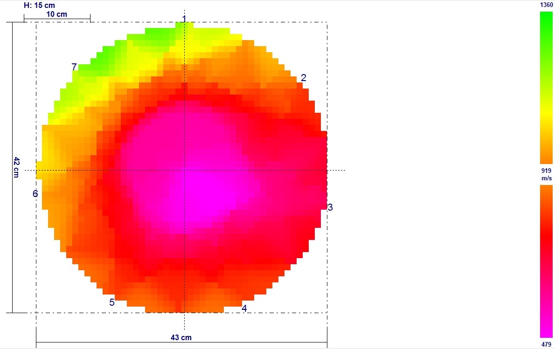The height and width of the screenshot is (349, 555).
Task: Select sensor point 6 on left edge
Action: [35, 194]
